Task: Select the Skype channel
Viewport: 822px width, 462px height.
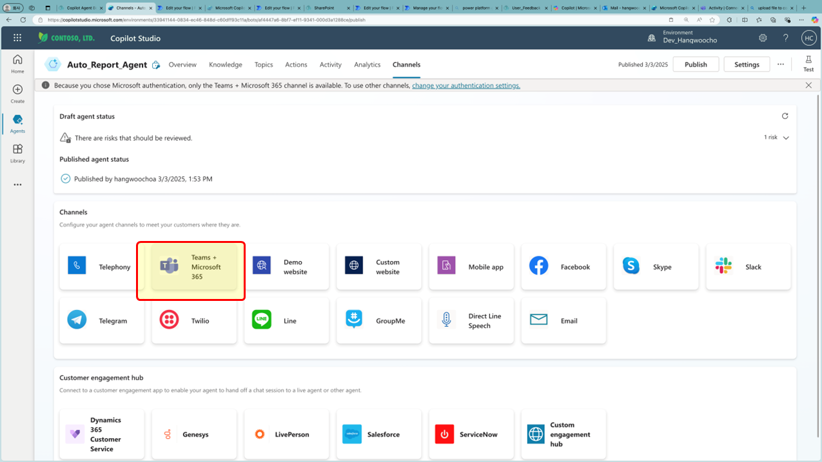Action: (x=656, y=267)
